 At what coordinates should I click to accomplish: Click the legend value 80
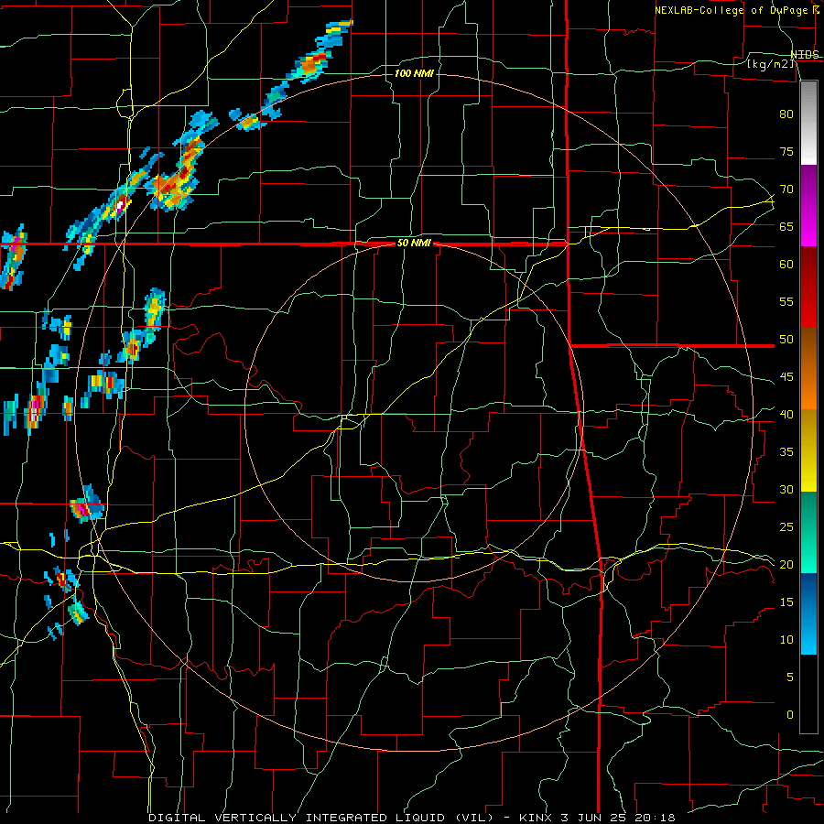(786, 114)
